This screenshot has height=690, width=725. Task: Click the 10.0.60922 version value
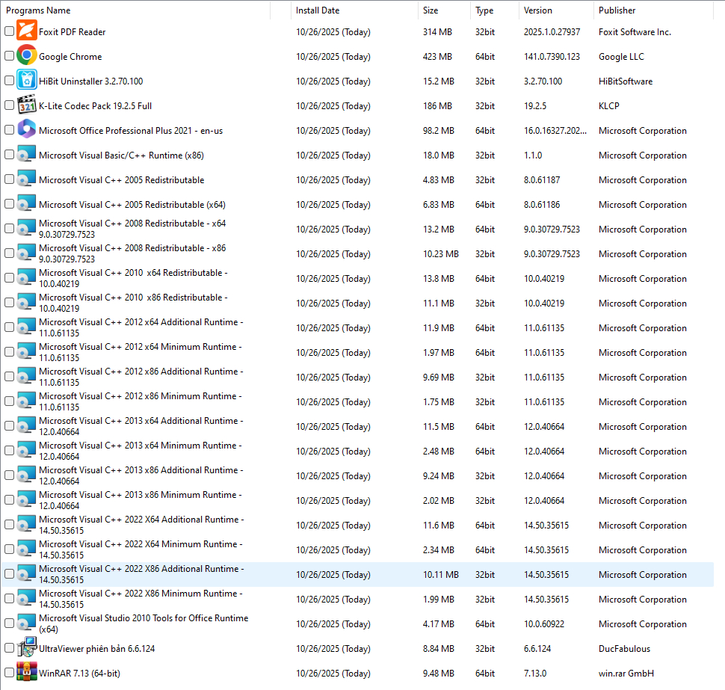tap(544, 624)
